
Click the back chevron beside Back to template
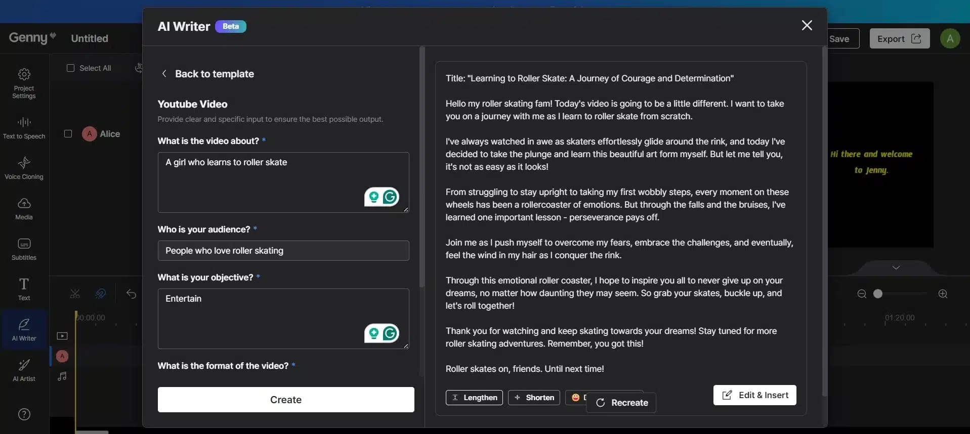coord(164,74)
